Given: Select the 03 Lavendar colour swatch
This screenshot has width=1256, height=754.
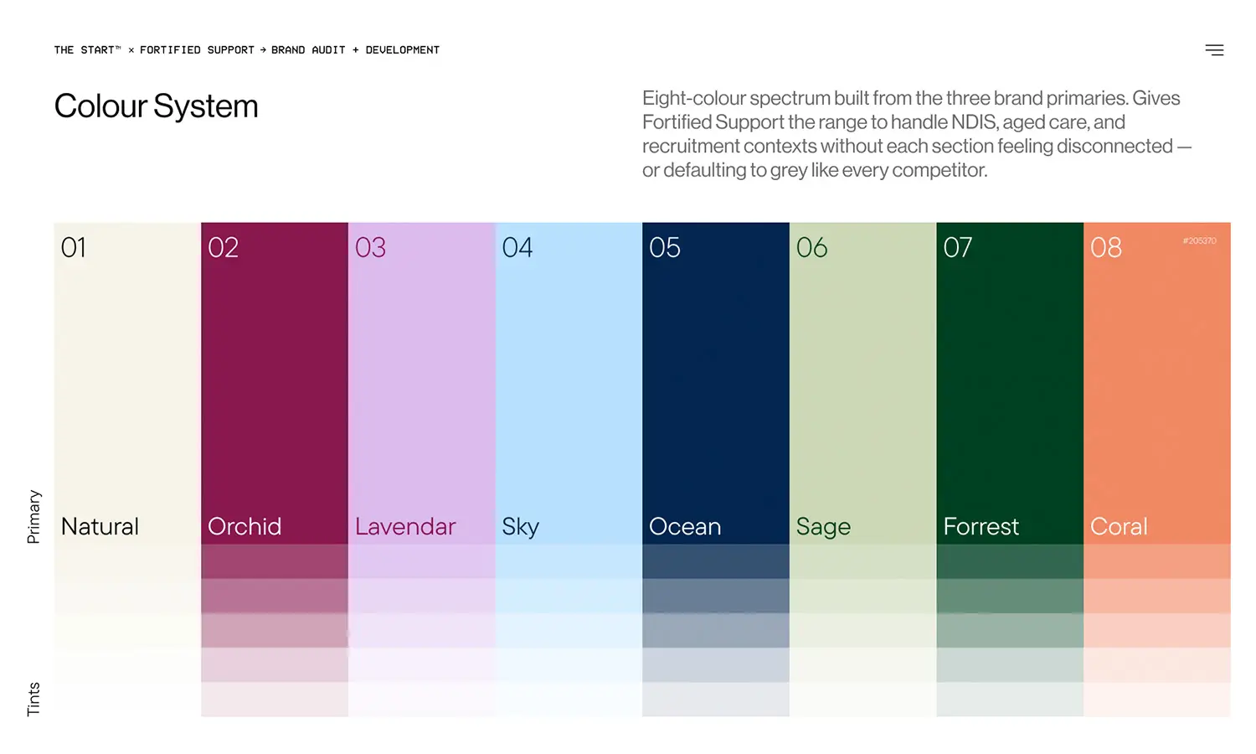Looking at the screenshot, I should click(x=422, y=383).
